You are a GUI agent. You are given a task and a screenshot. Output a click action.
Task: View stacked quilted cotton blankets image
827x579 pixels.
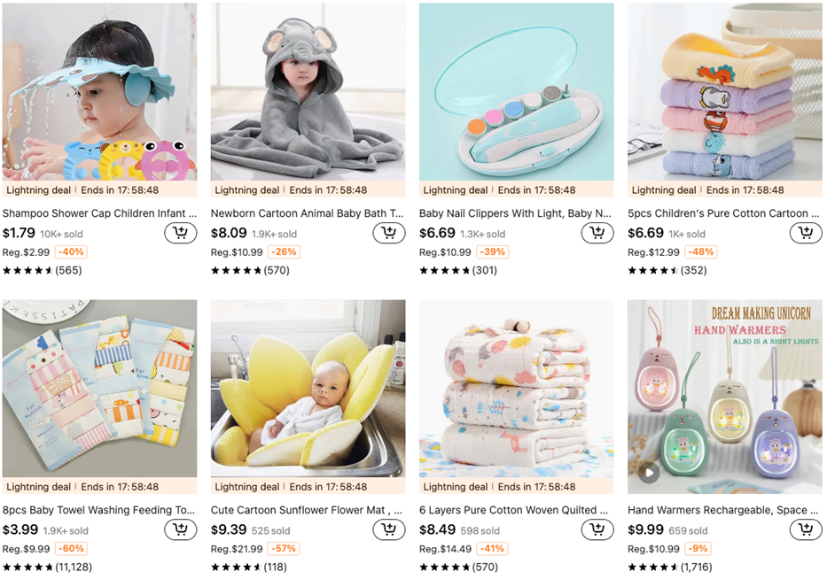tap(517, 389)
